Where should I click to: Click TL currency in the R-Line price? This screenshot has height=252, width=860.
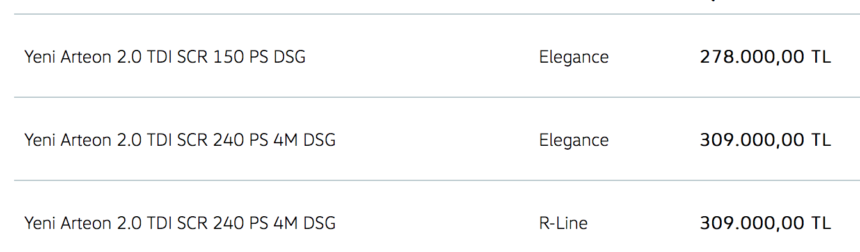coord(821,223)
